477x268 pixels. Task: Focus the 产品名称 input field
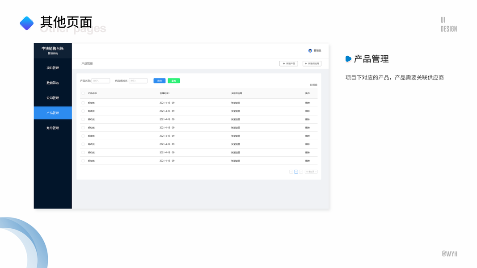[101, 81]
